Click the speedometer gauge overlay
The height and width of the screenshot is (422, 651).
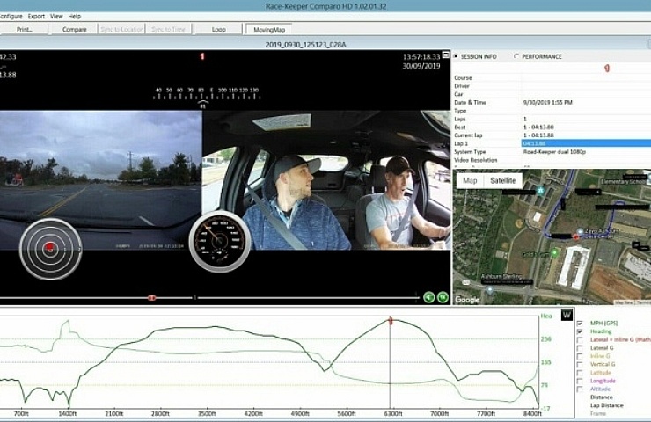[x=220, y=242]
